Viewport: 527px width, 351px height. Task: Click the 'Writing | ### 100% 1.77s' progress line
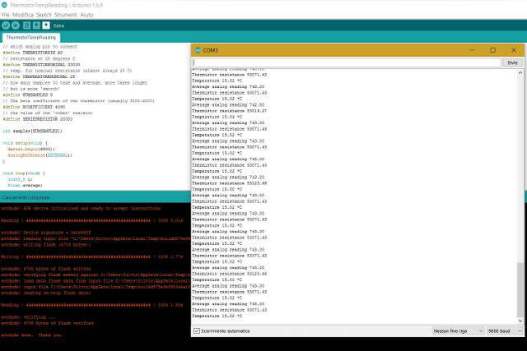(92, 256)
